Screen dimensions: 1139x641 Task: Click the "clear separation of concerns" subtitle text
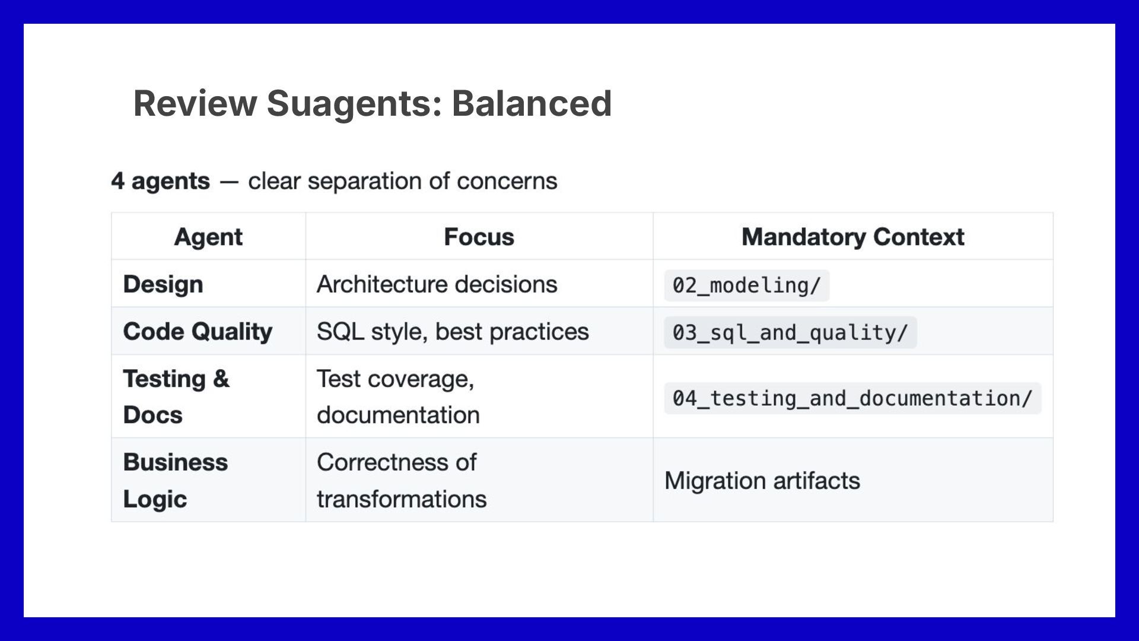click(x=402, y=181)
